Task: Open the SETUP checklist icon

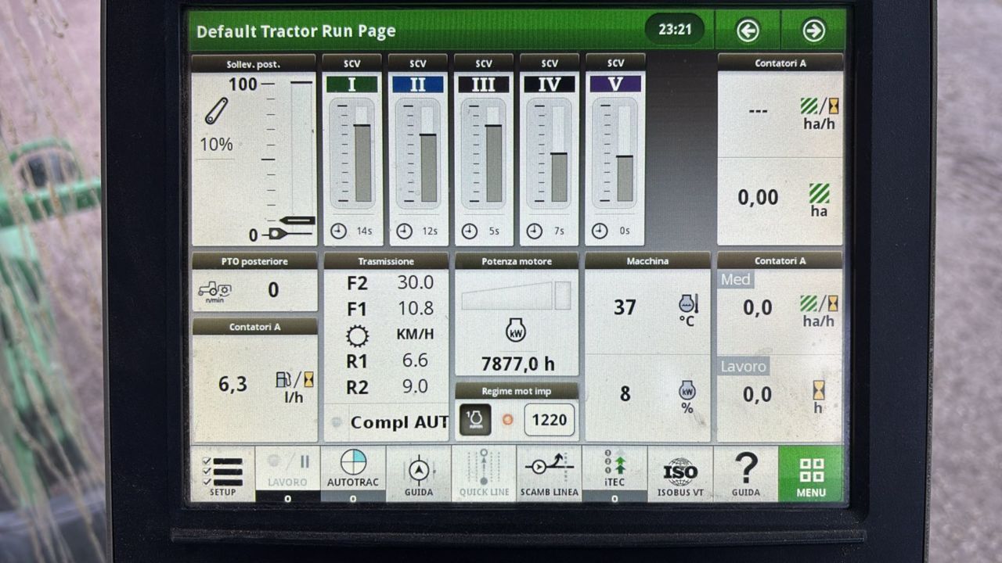Action: pos(222,473)
